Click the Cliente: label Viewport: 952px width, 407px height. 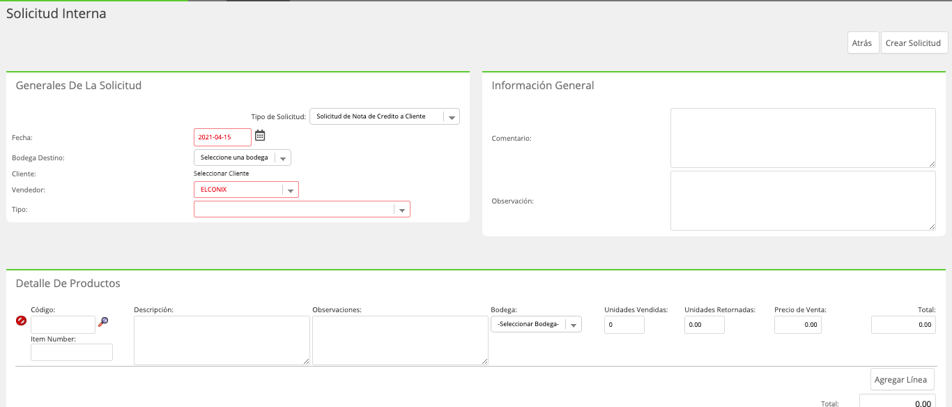pyautogui.click(x=24, y=174)
